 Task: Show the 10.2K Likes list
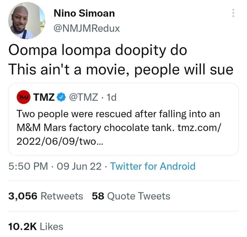(36, 226)
